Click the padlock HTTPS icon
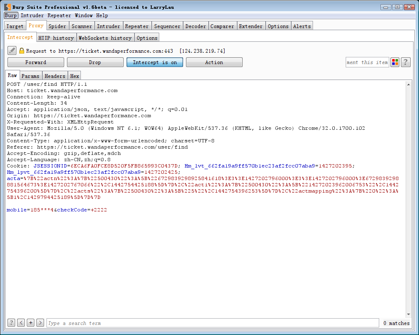The width and height of the screenshot is (419, 335). click(22, 51)
